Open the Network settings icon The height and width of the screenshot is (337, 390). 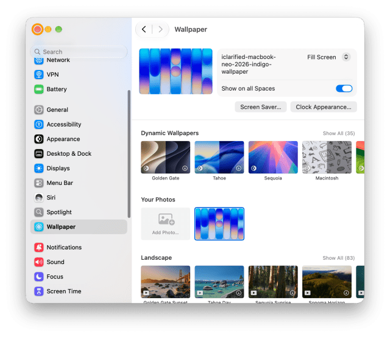point(39,60)
